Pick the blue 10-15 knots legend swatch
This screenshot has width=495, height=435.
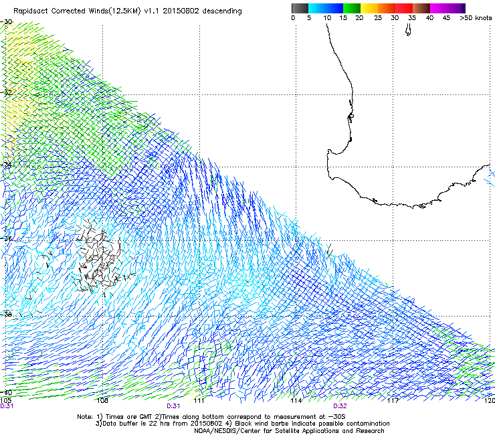[x=334, y=8]
